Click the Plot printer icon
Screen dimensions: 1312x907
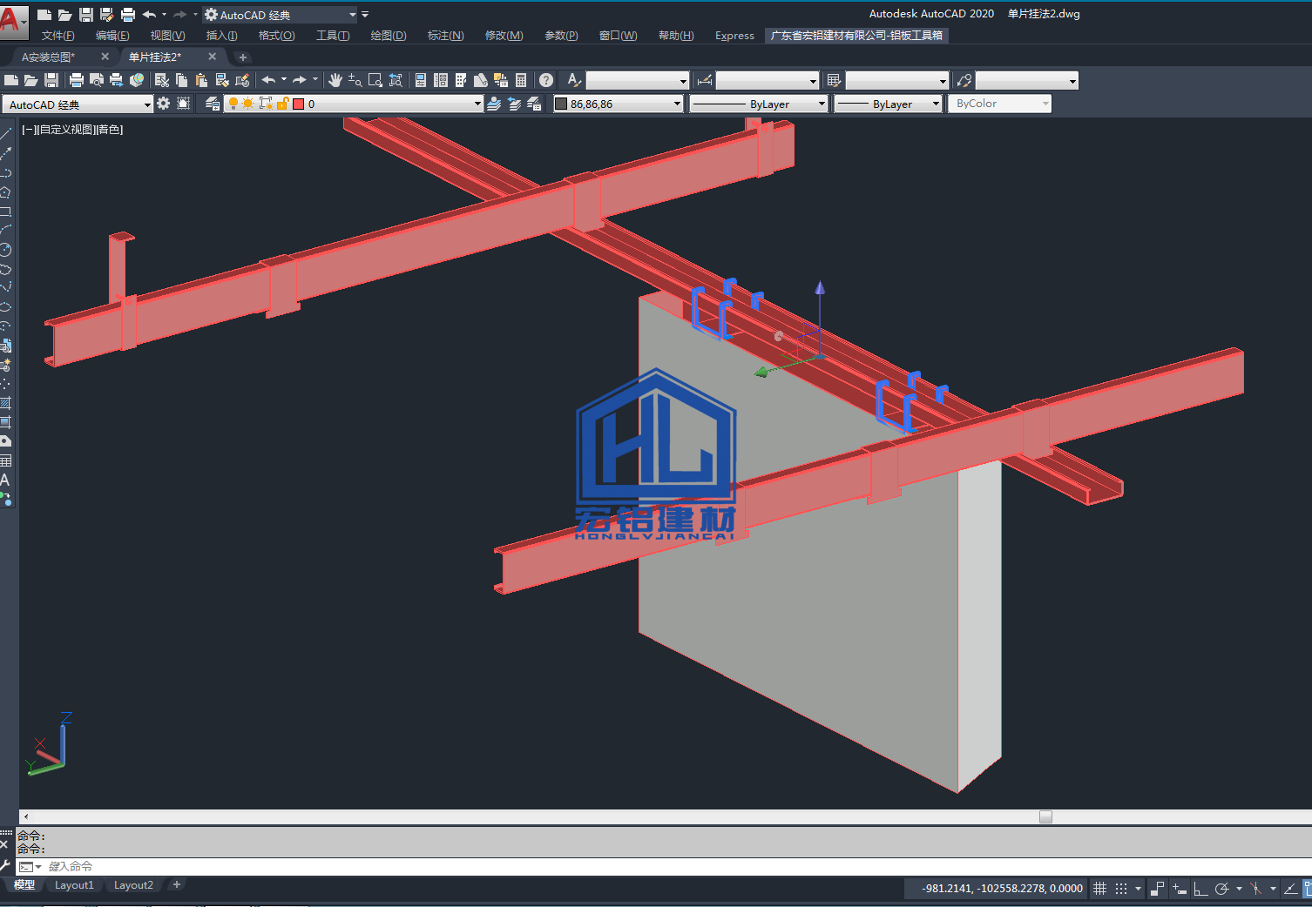[x=77, y=80]
